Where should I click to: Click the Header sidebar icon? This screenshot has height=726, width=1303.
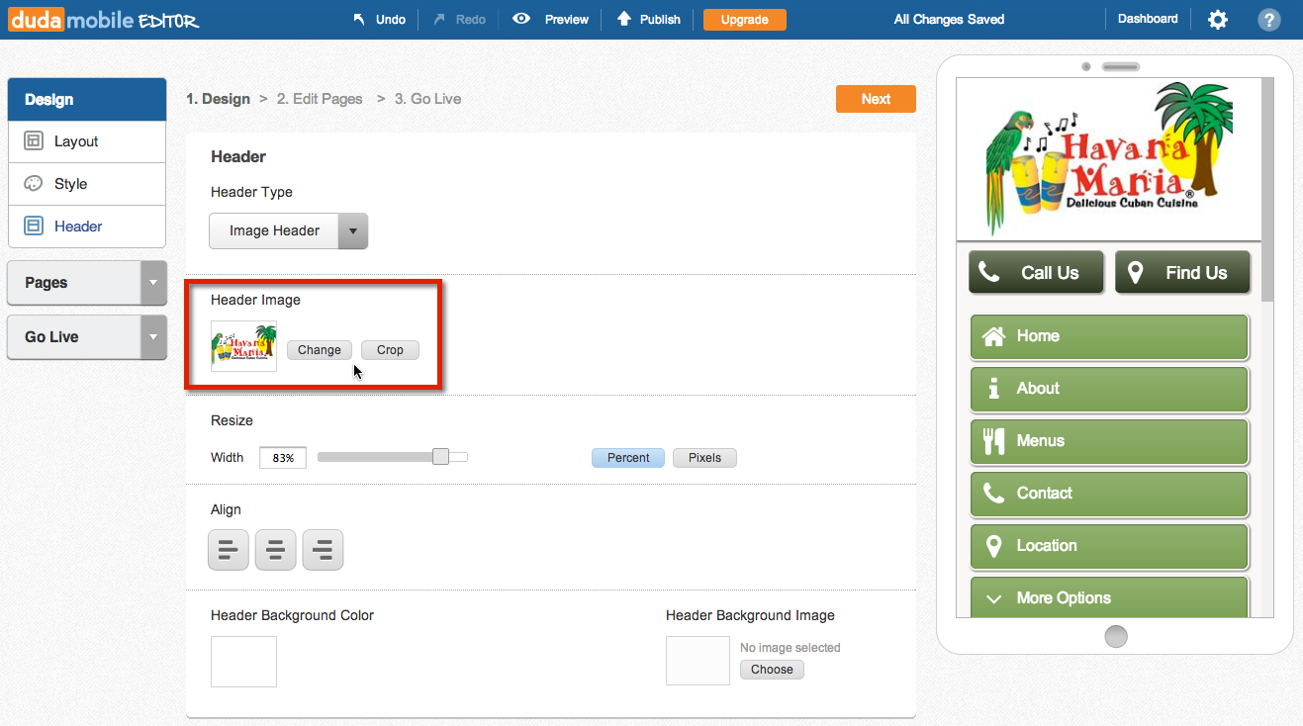[34, 227]
